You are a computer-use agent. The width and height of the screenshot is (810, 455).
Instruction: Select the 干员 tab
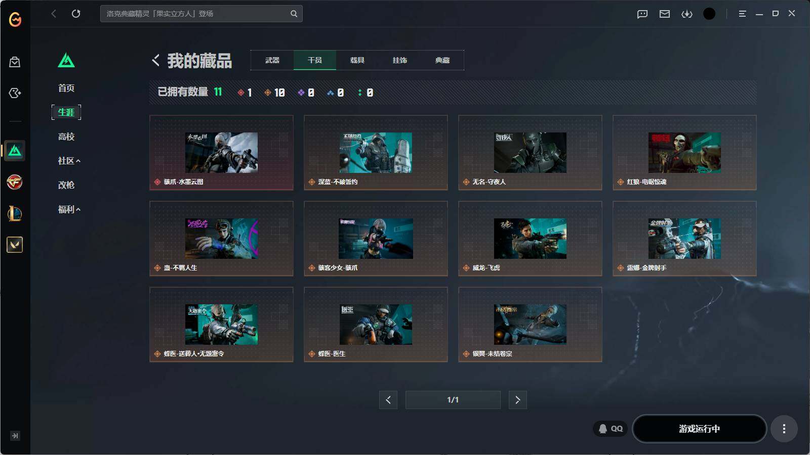[315, 60]
